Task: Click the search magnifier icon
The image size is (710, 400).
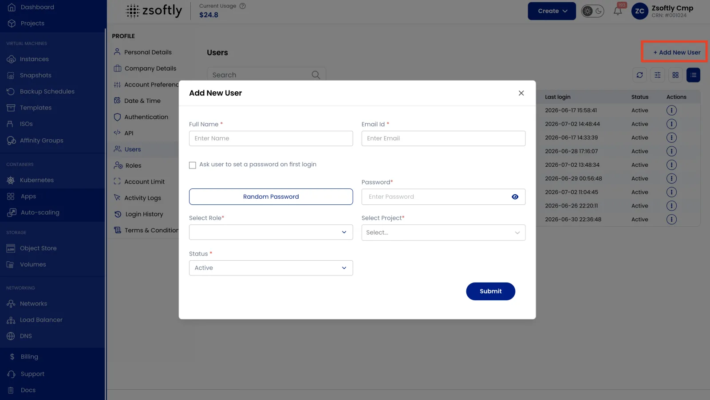Action: coord(316,75)
